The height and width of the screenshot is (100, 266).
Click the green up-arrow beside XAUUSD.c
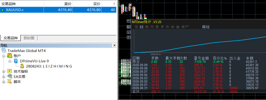pyautogui.click(x=3, y=10)
